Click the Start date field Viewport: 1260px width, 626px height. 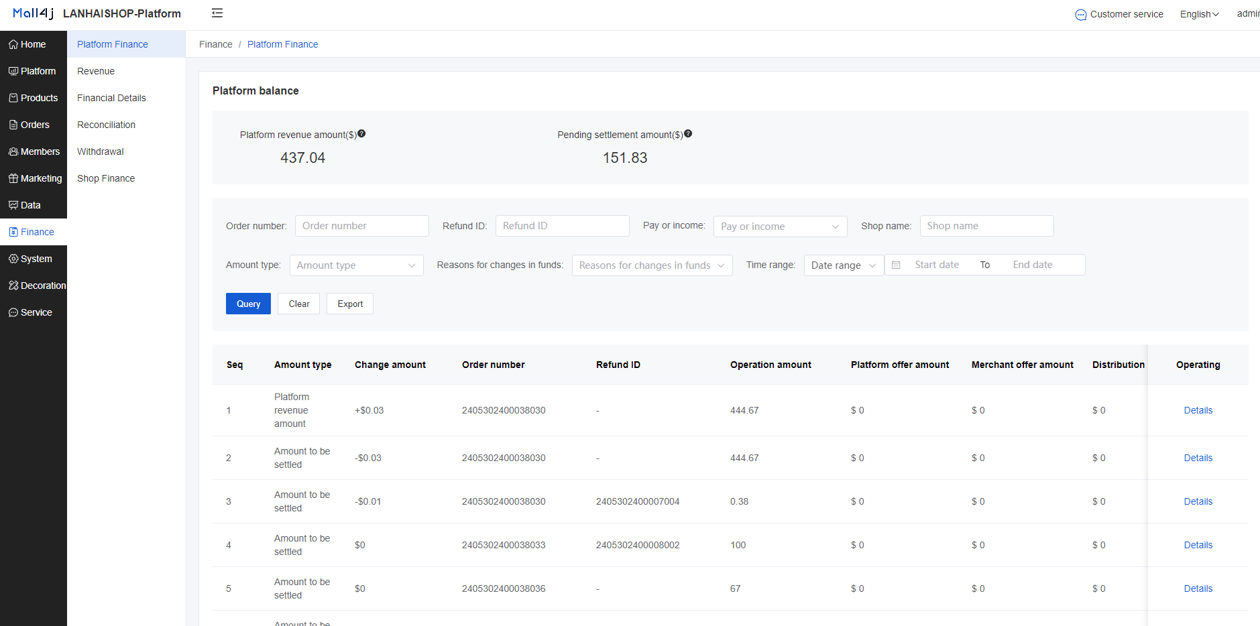937,265
